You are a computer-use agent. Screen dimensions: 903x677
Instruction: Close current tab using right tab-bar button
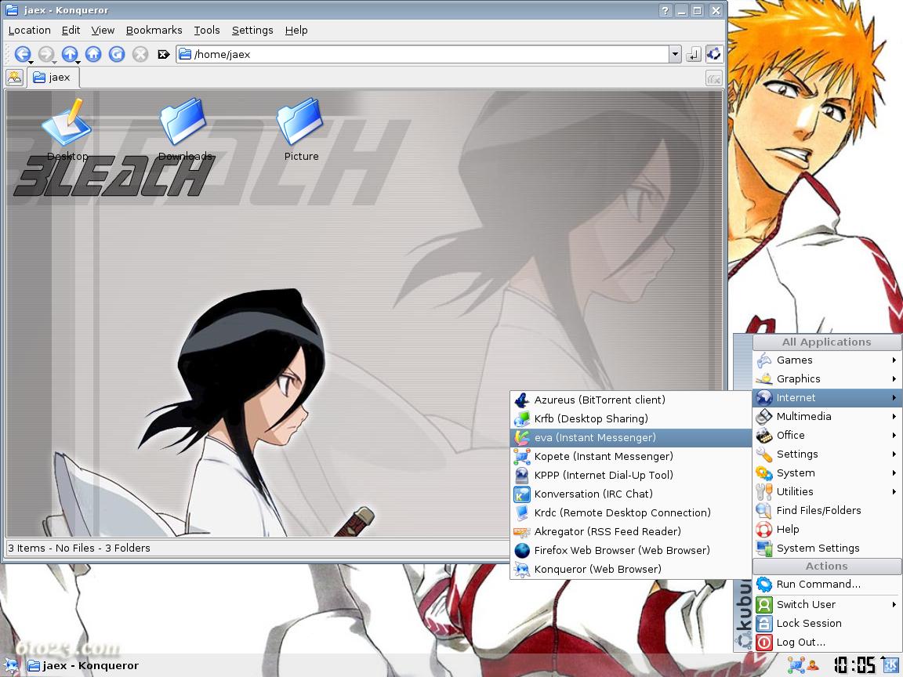tap(713, 78)
